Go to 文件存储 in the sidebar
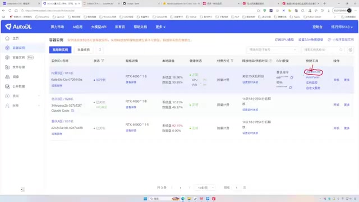 coord(19,67)
